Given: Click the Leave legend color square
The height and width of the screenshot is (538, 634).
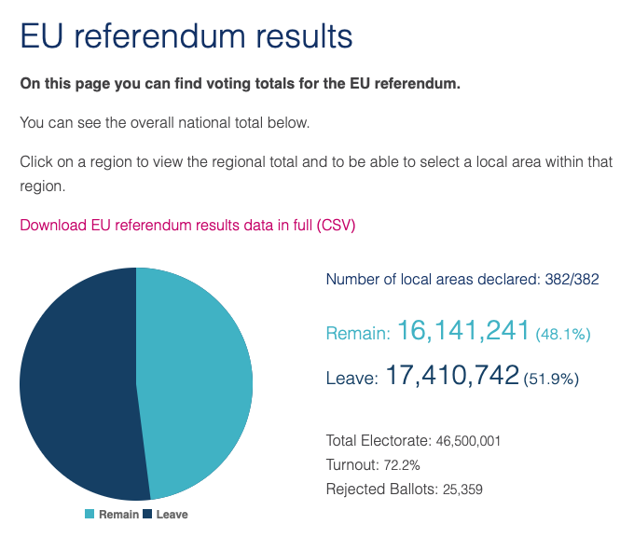Looking at the screenshot, I should point(148,515).
